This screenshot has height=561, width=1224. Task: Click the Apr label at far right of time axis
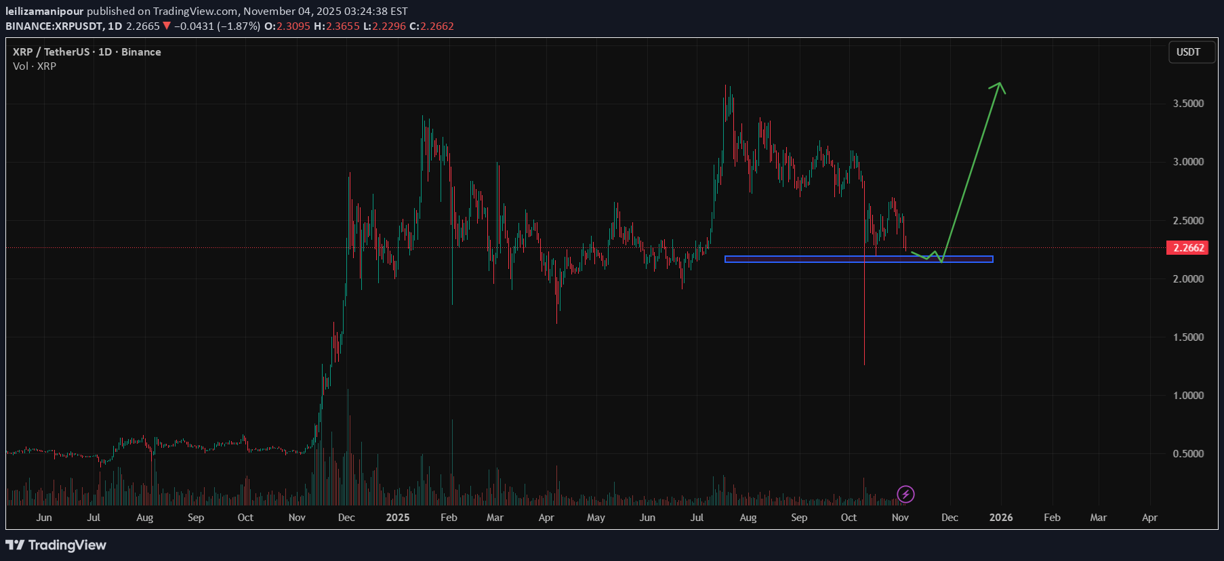pos(1149,518)
